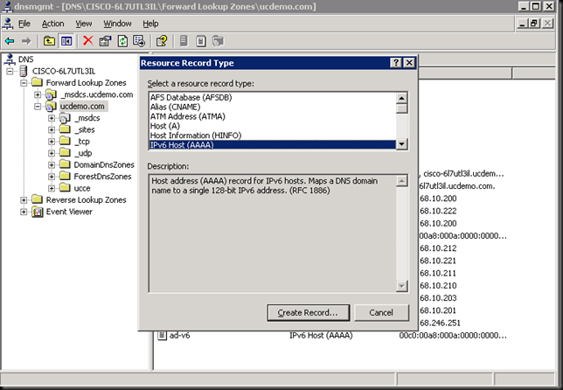Delete with the red X toolbar icon
Viewport: 563px width, 390px height.
pos(88,41)
